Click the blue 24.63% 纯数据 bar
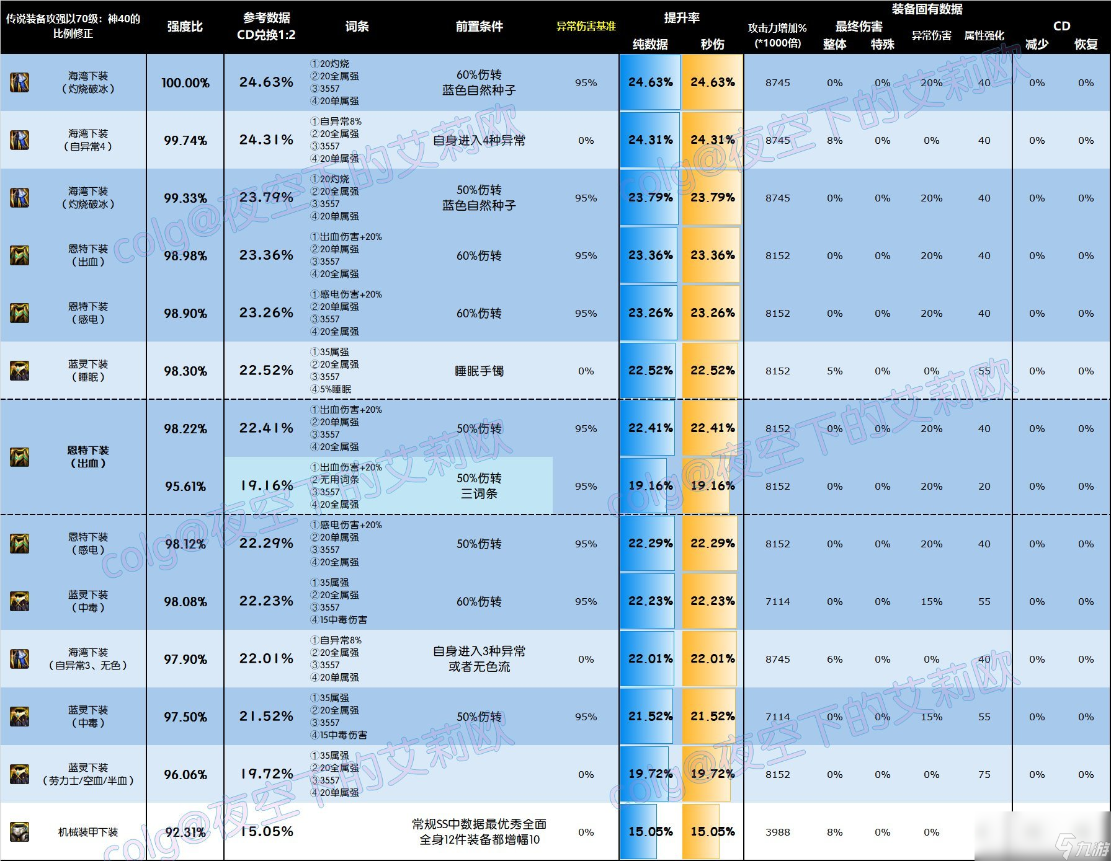1111x861 pixels. [649, 82]
